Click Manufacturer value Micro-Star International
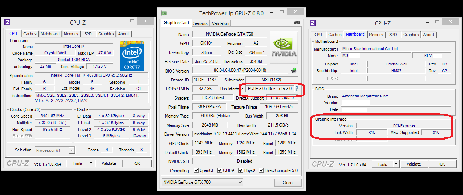Image resolution: width=463 pixels, height=195 pixels. click(x=396, y=49)
